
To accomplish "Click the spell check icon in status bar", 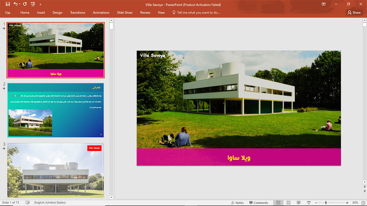I will coord(27,203).
